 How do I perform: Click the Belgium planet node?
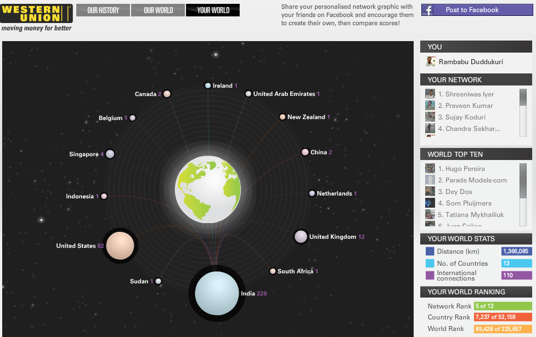[x=132, y=118]
